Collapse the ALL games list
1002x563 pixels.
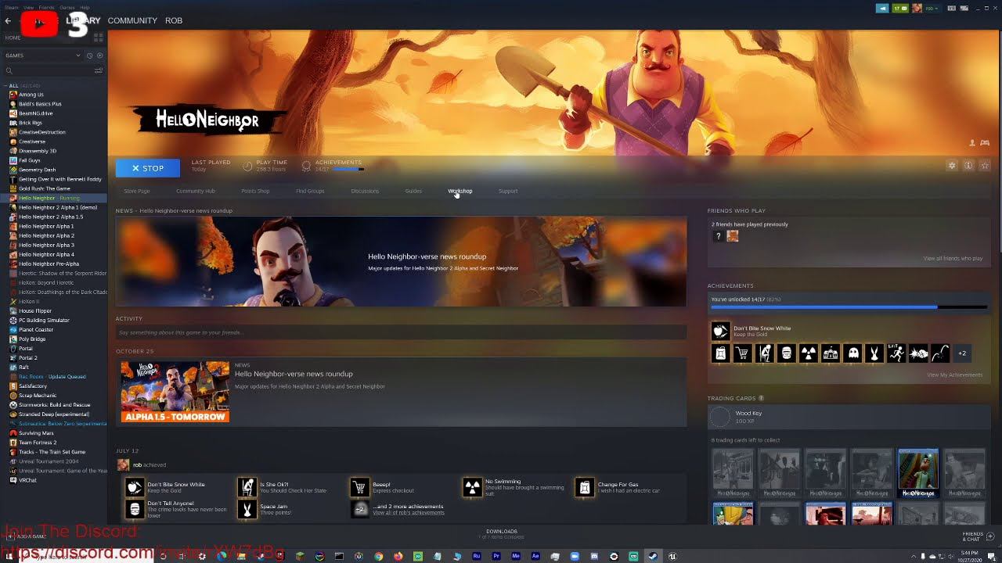pos(5,85)
